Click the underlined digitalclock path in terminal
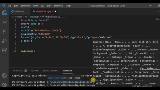Image resolution: width=160 pixels, height=90 pixels. [x=69, y=82]
